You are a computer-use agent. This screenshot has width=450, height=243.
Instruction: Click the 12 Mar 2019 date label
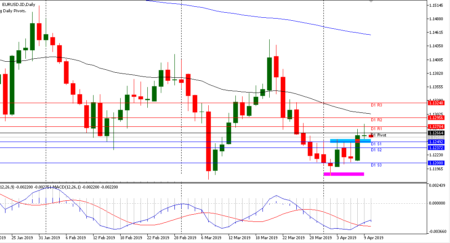click(239, 238)
